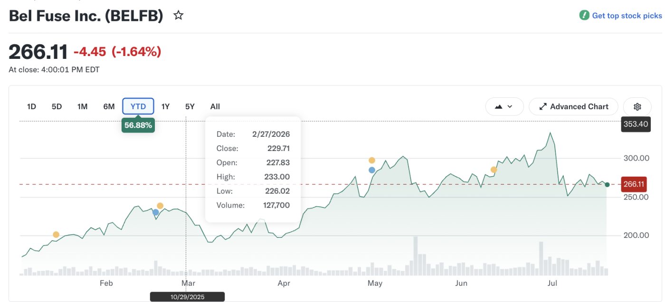Click the yellow event marker in mid-January

point(56,235)
